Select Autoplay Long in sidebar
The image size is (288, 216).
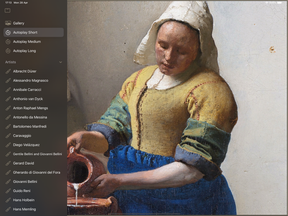point(34,51)
